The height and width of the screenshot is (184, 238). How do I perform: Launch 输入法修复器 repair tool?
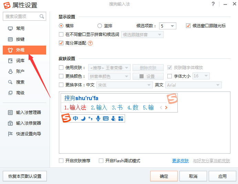click(x=24, y=123)
